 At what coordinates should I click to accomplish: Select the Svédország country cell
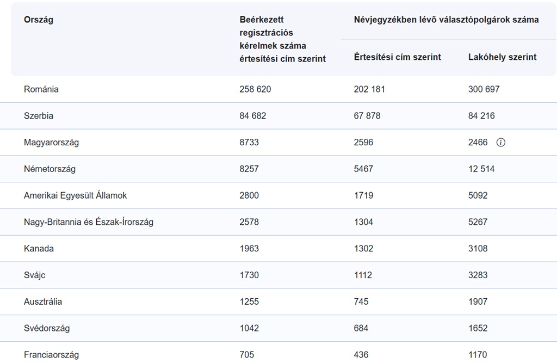[x=47, y=328]
